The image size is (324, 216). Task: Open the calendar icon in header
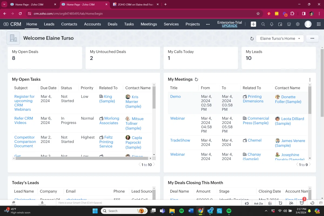tap(280, 24)
